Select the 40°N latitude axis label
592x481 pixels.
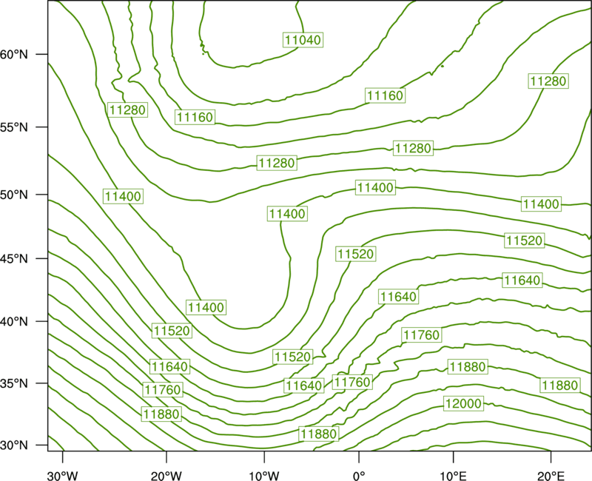pos(14,322)
